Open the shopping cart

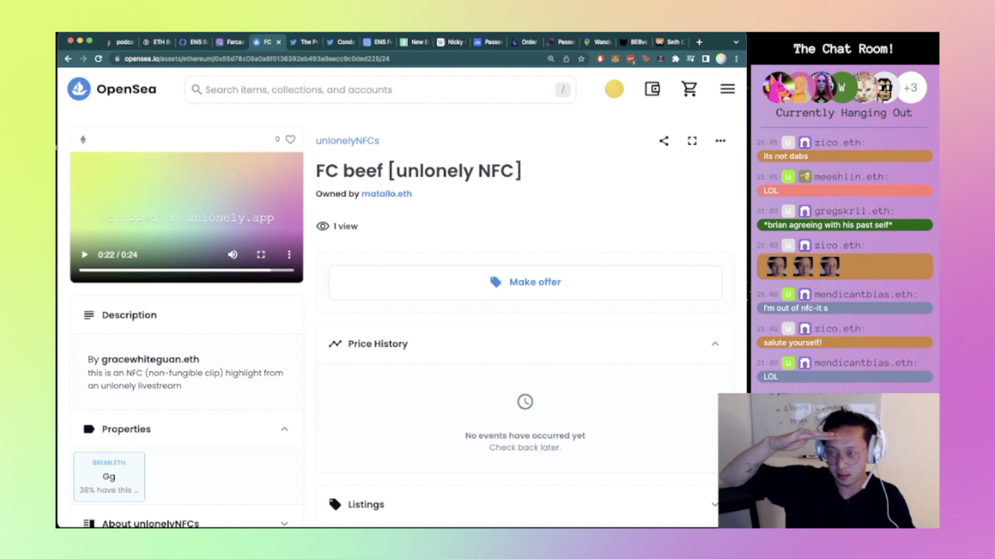[689, 89]
